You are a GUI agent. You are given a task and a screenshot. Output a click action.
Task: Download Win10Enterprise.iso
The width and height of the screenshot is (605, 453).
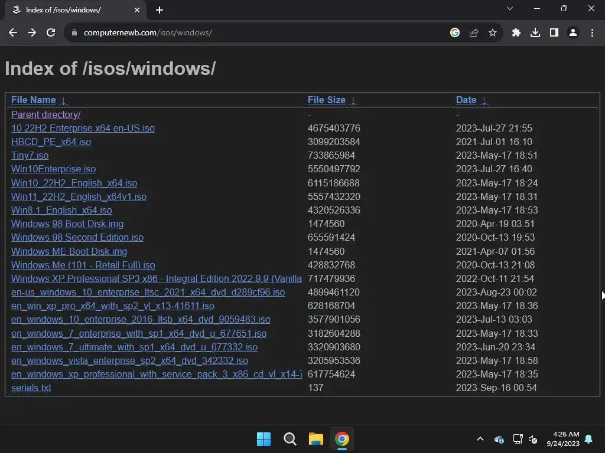(54, 169)
